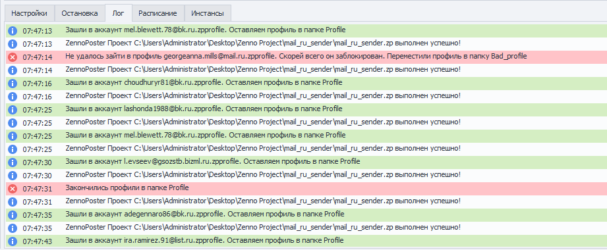
Task: Click info icon of choudhuryr81 entry
Action: tap(13, 84)
